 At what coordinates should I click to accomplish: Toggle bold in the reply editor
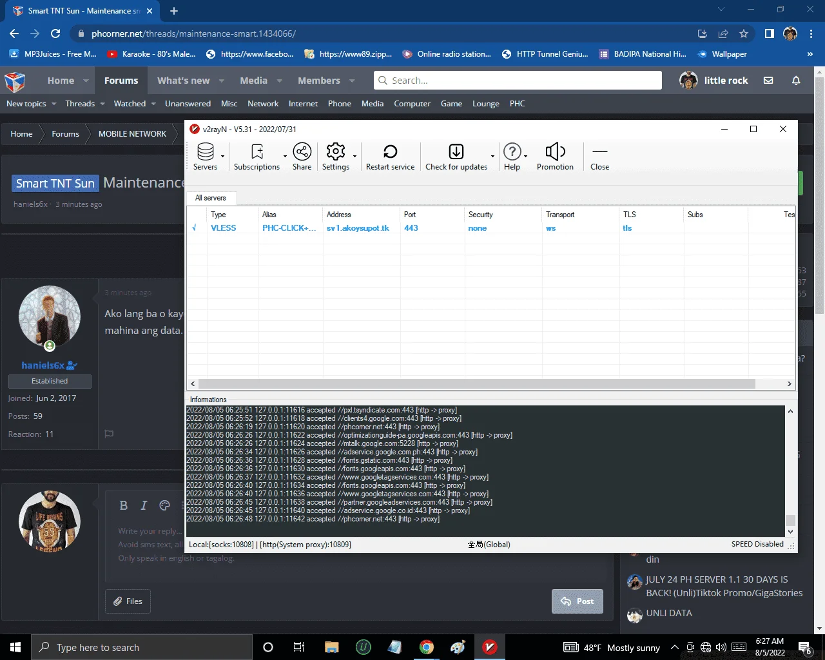point(124,506)
